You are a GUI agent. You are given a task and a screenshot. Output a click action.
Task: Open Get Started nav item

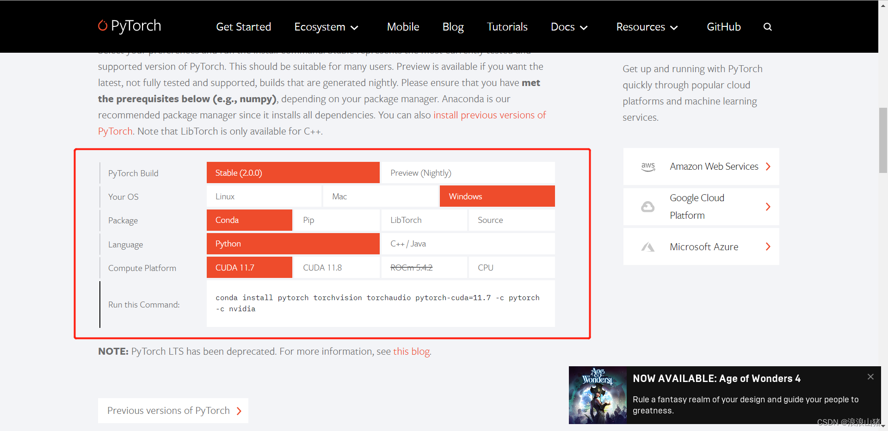(x=244, y=27)
